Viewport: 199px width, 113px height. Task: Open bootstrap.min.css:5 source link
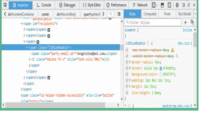point(177,106)
